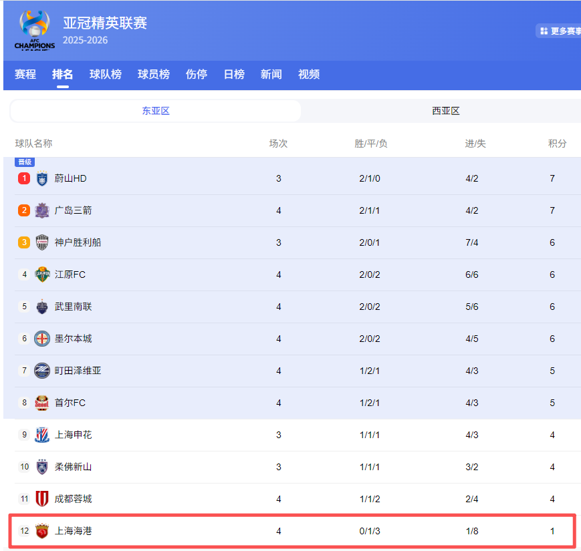Click the 町田泽维亚 team crest

click(42, 371)
